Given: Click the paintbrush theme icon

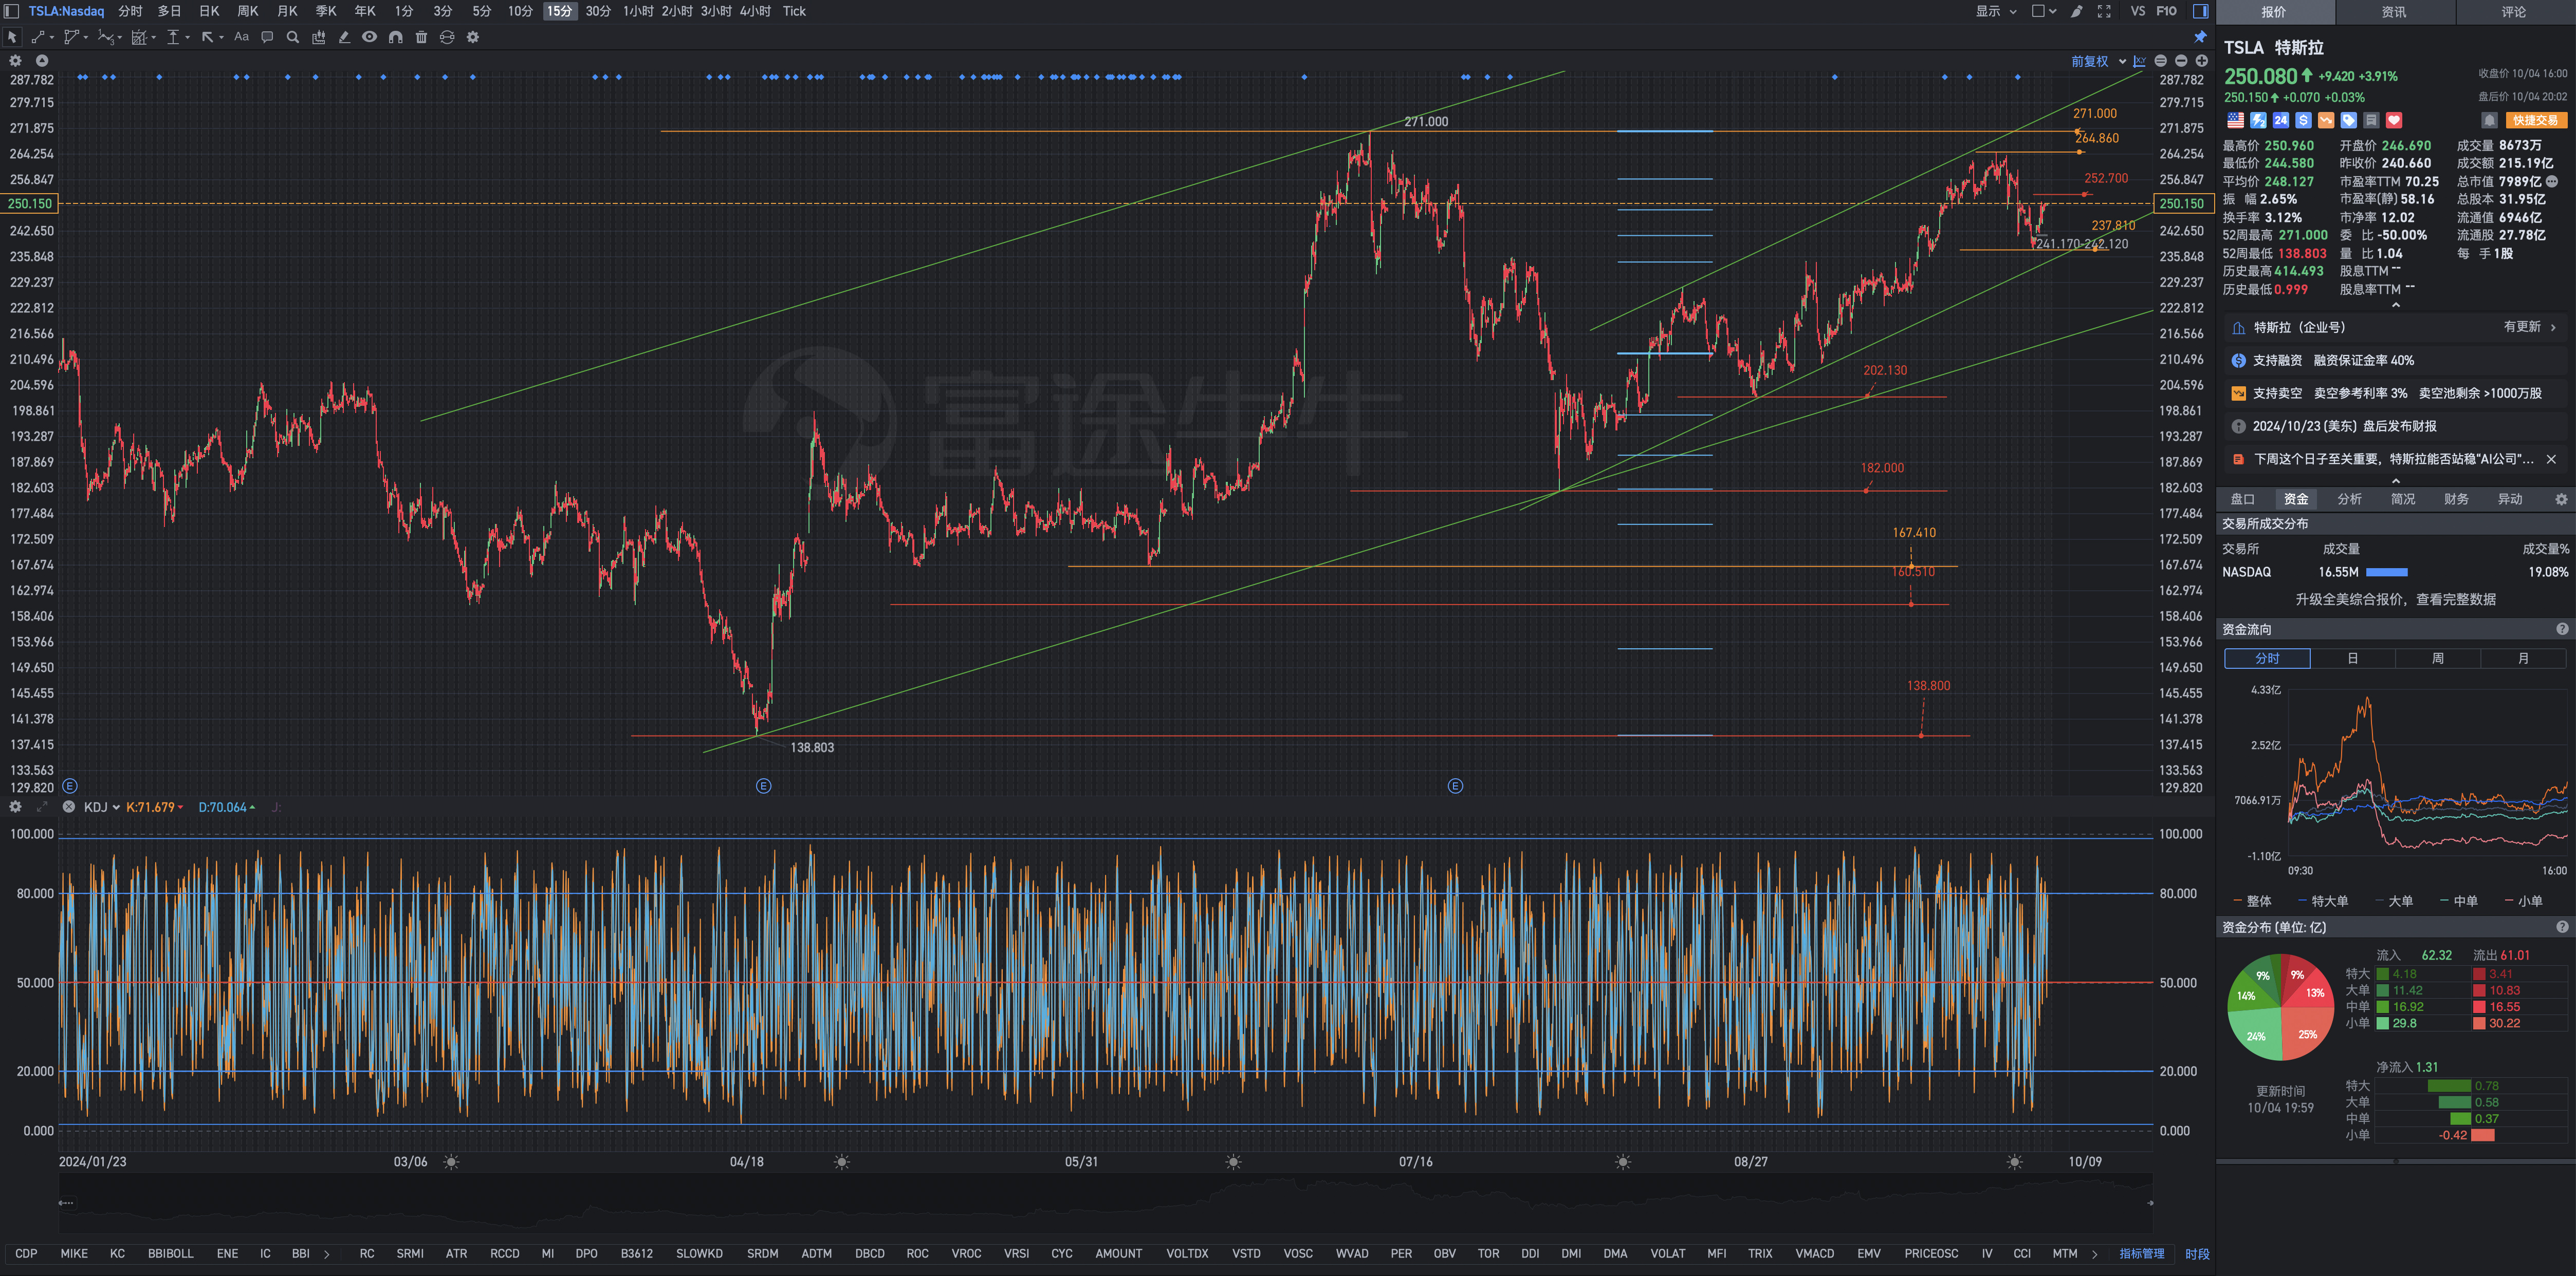Looking at the screenshot, I should 2077,11.
